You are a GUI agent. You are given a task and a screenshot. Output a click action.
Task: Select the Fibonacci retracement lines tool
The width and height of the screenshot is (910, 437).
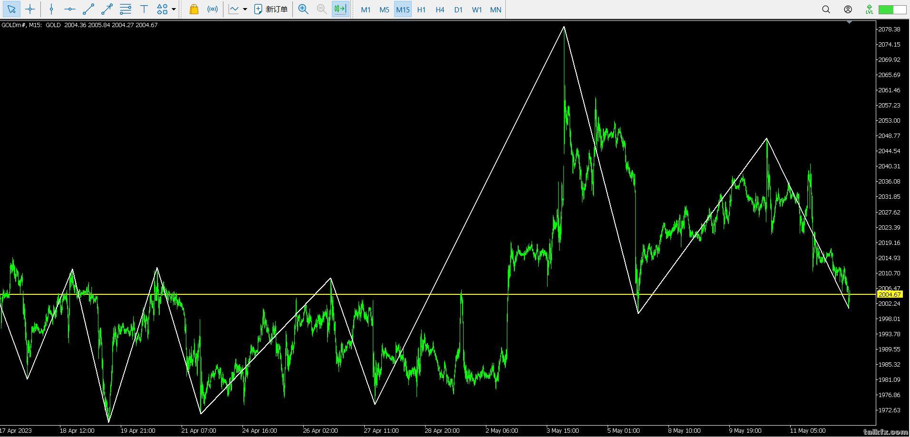click(126, 9)
